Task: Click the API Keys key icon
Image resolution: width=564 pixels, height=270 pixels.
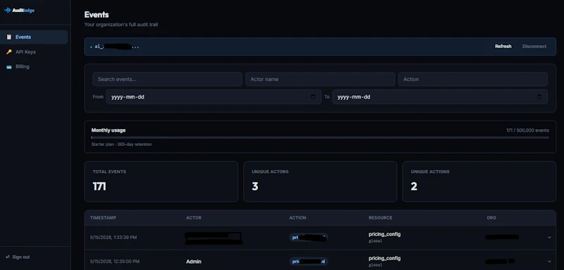Action: (x=9, y=51)
